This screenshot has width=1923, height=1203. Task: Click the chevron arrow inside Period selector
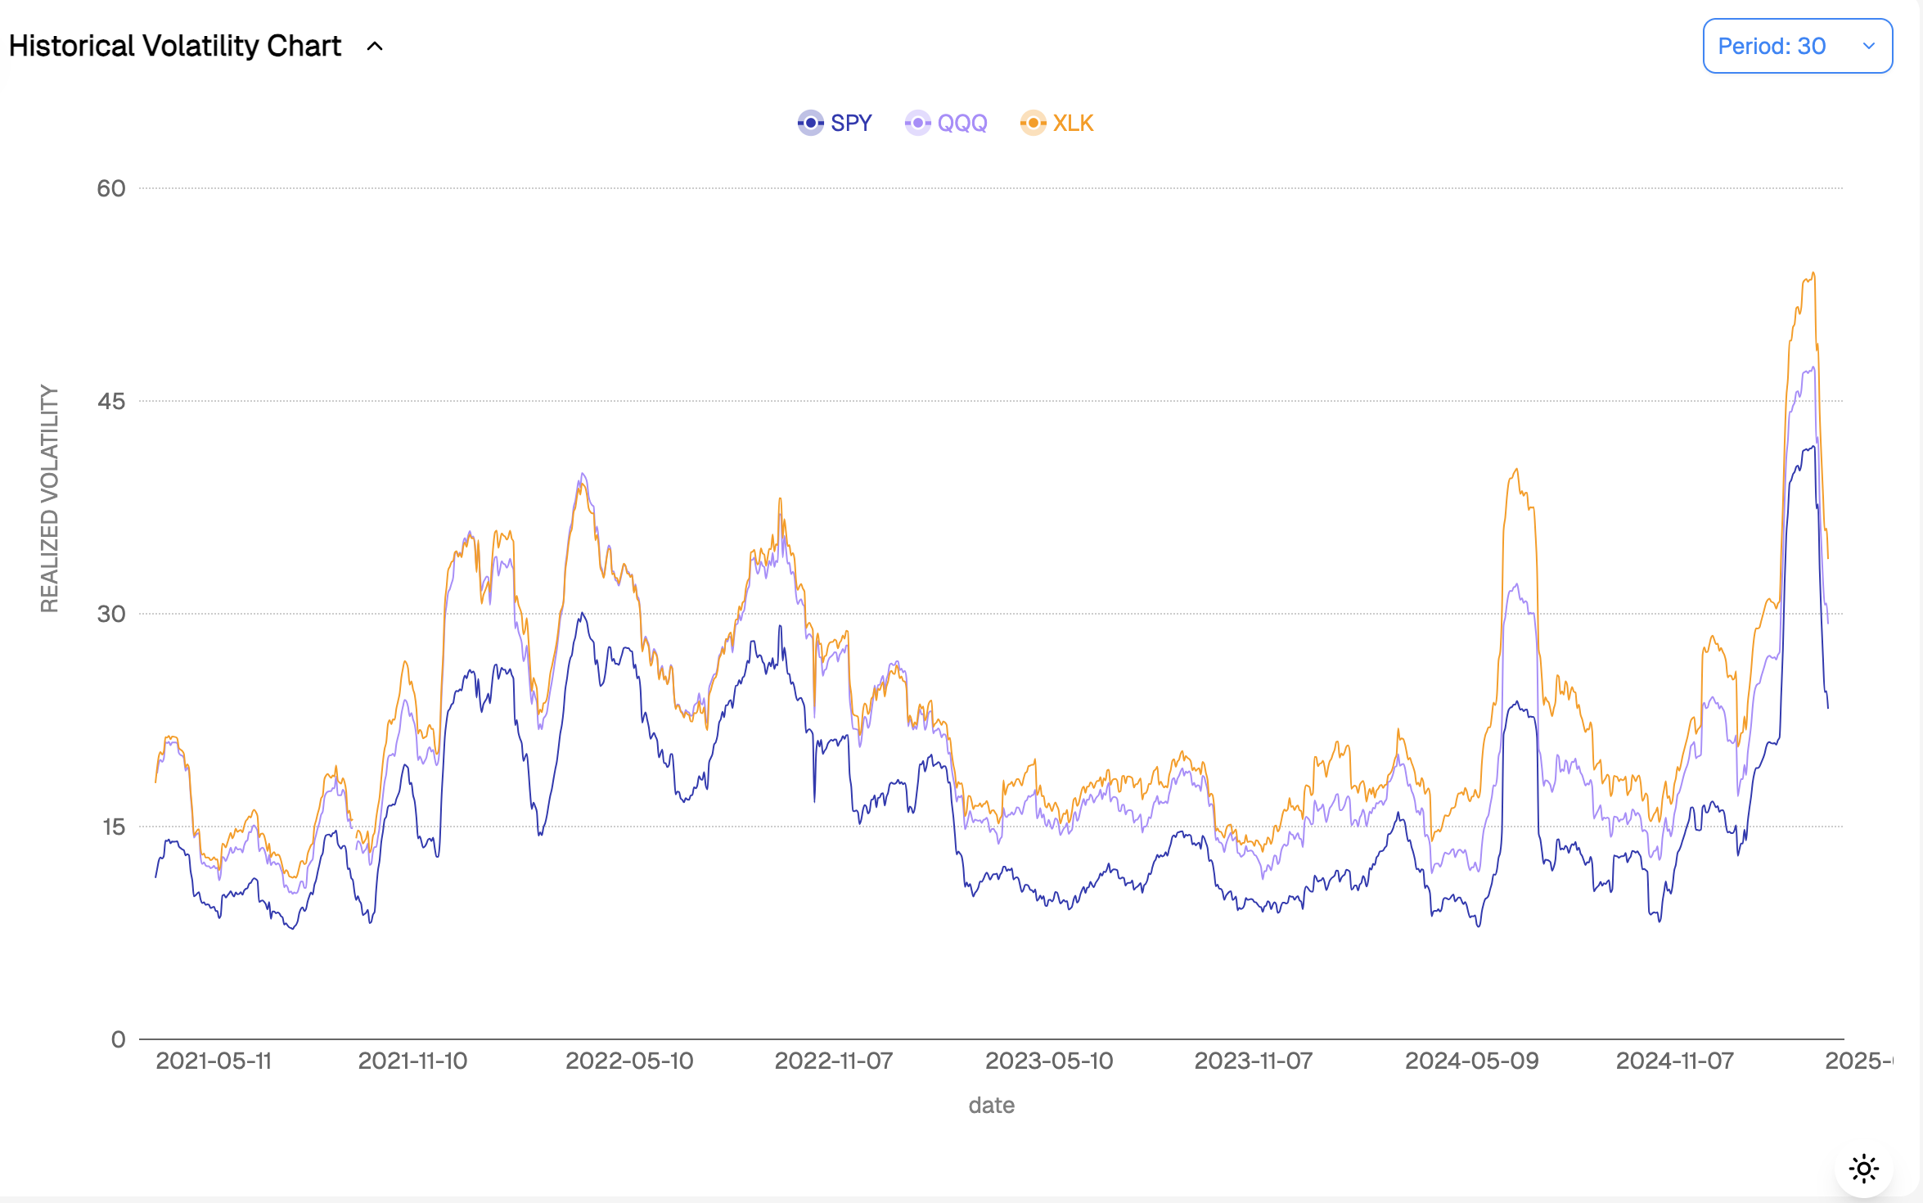(1868, 46)
